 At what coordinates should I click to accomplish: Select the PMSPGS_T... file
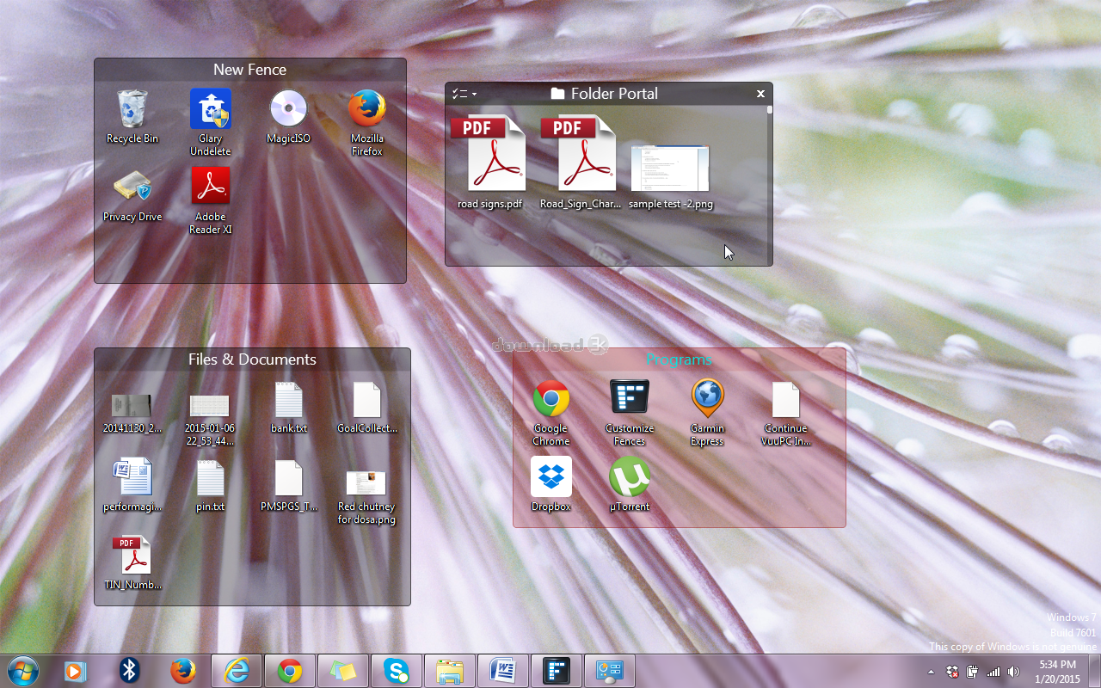click(288, 484)
